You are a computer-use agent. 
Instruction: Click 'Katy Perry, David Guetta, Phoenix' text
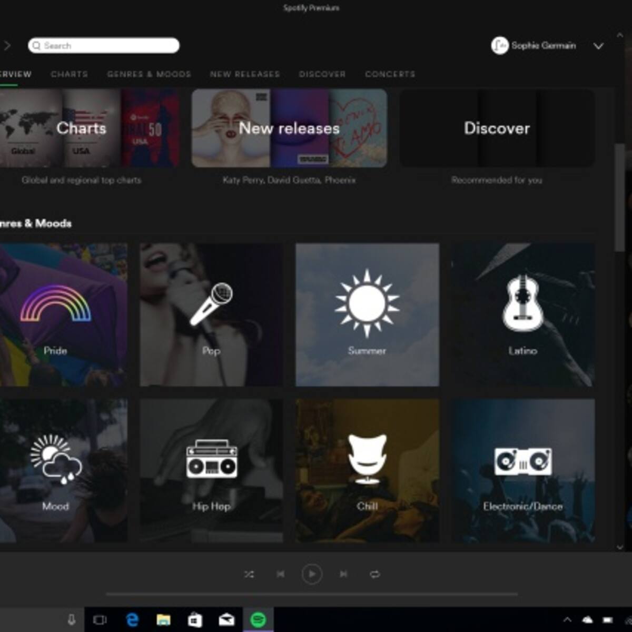tap(289, 180)
